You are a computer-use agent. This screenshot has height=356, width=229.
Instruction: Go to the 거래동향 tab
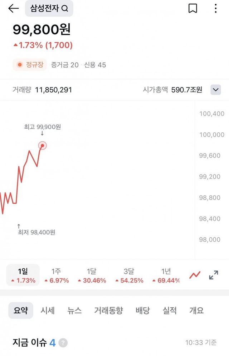coord(108,310)
